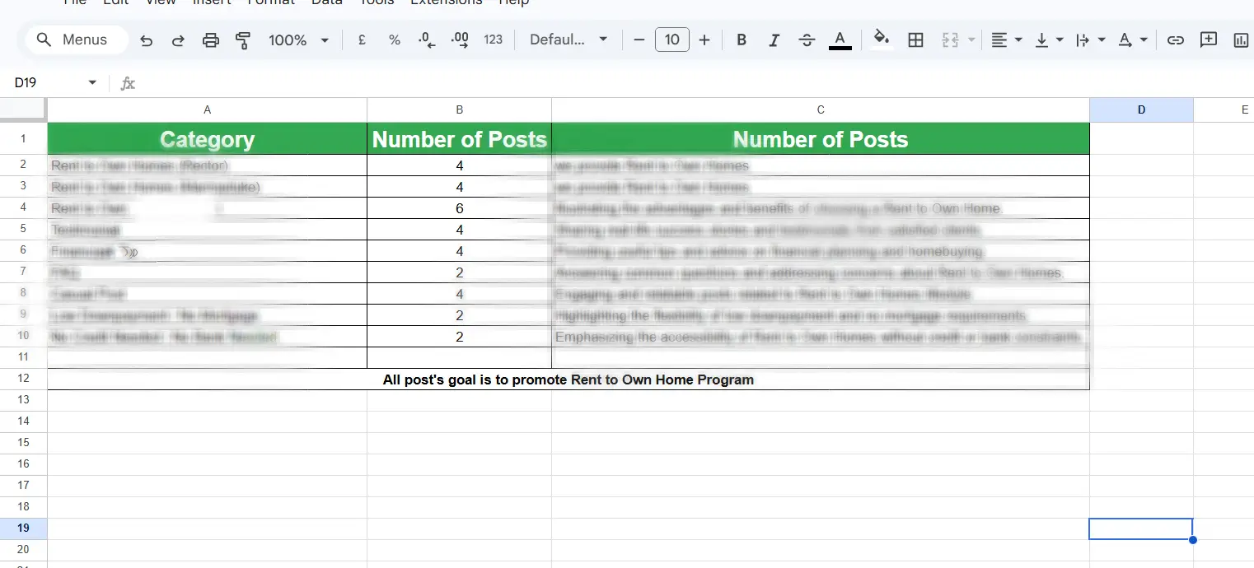This screenshot has height=568, width=1254.
Task: Select the entire sheet with the corner box
Action: click(23, 109)
